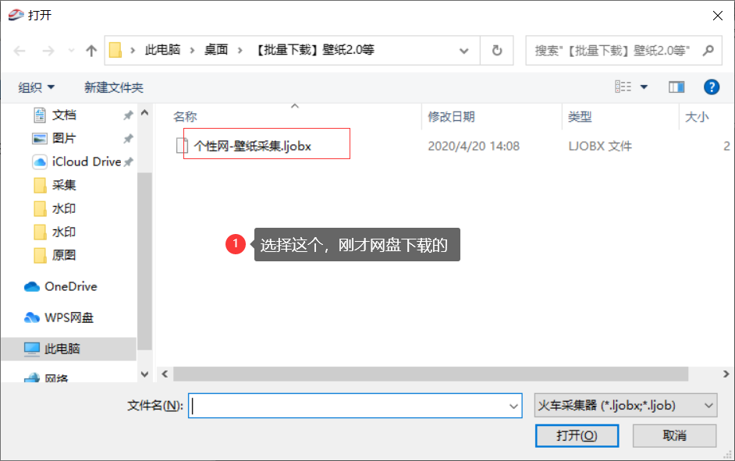Click the 打开(O) button

pyautogui.click(x=577, y=436)
